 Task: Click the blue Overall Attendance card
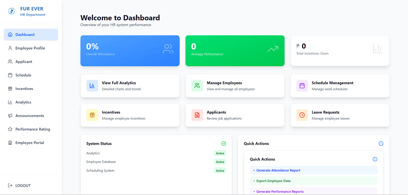[130, 51]
